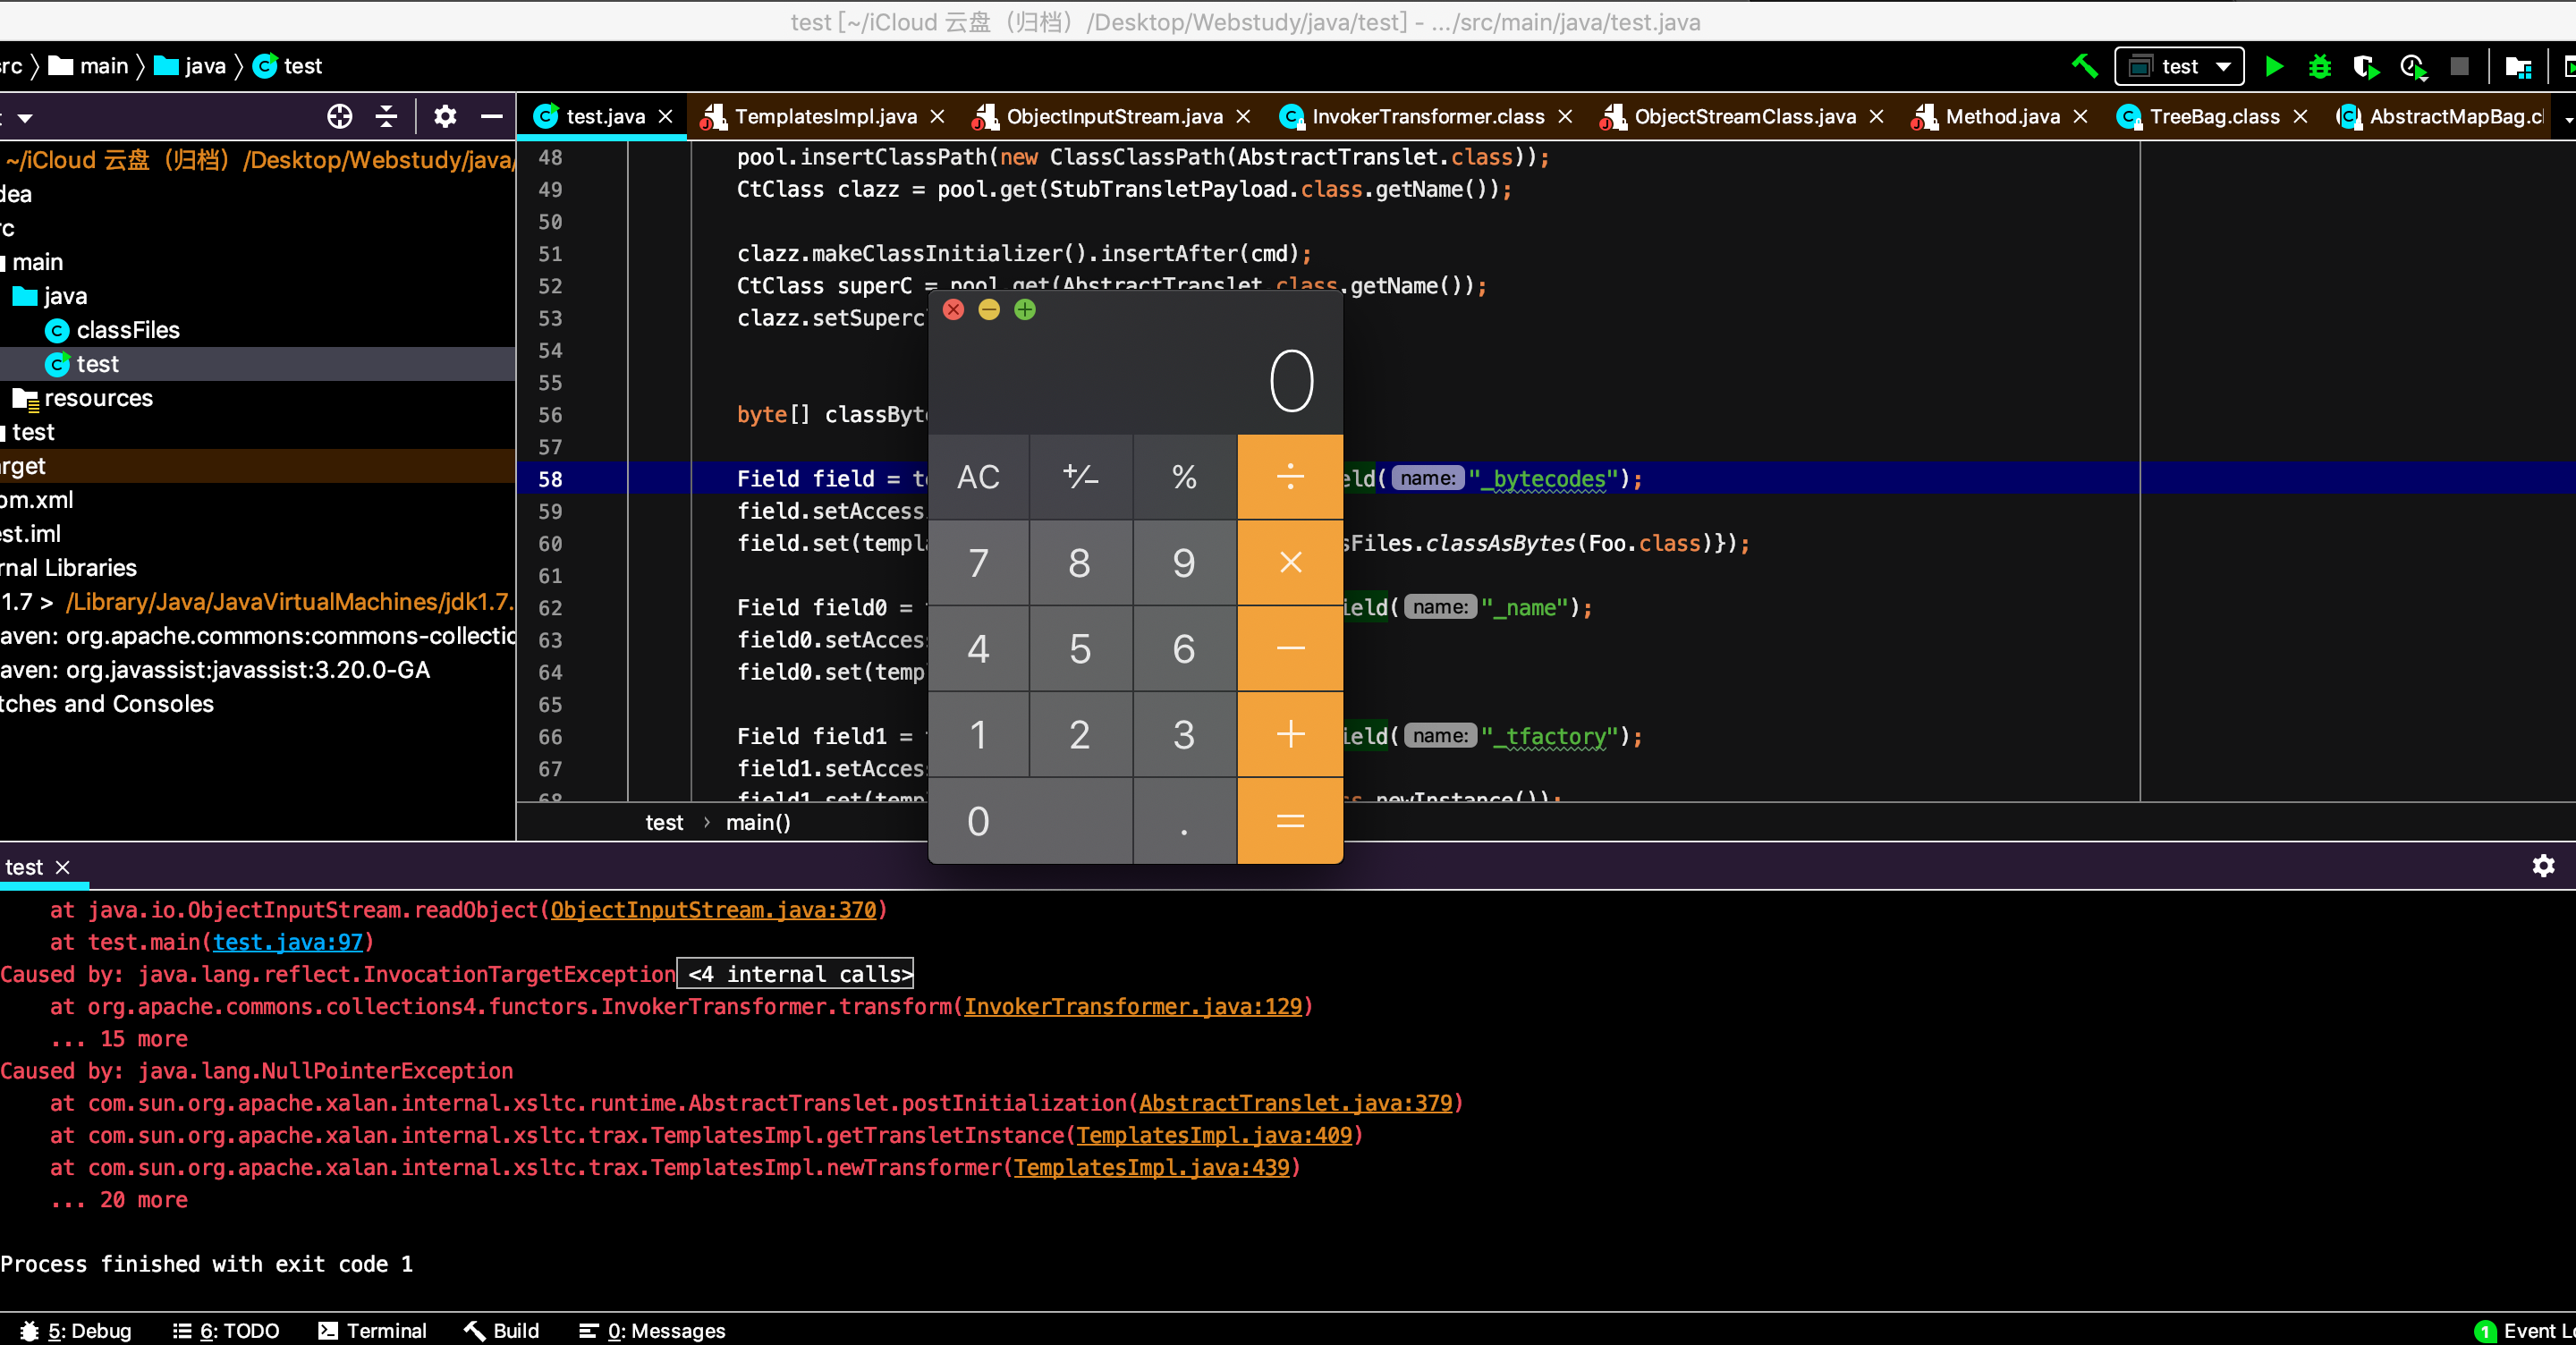Open the AbstractTranslet.java:379 link
This screenshot has height=1345, width=2576.
(x=1294, y=1103)
